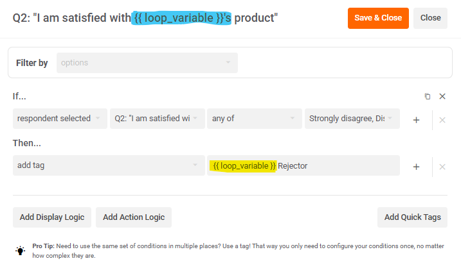
Task: Click the Add Action Logic button
Action: pos(134,217)
